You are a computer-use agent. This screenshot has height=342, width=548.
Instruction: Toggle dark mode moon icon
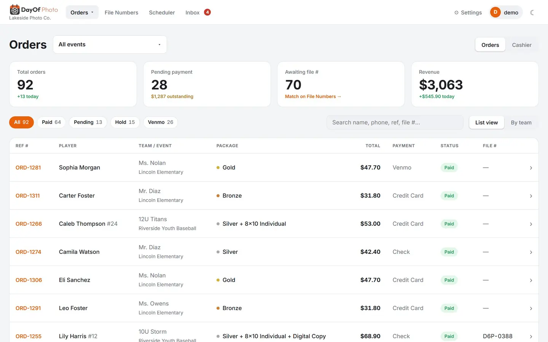tap(532, 13)
